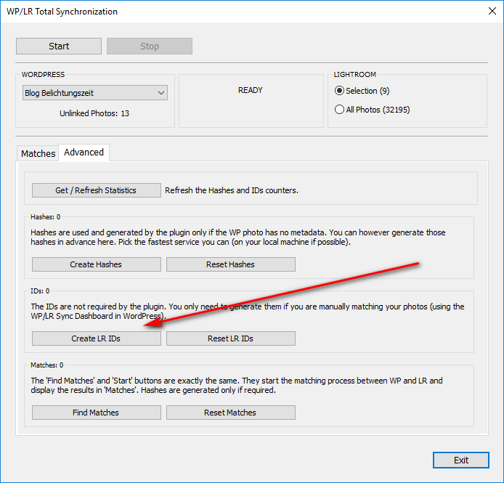Screen dimensions: 504x483
Task: Click the Create LR IDs button
Action: point(97,338)
